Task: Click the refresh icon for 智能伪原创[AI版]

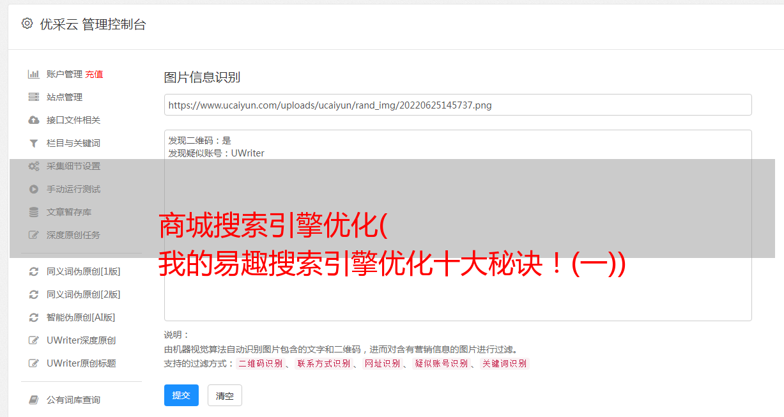Action: point(34,317)
